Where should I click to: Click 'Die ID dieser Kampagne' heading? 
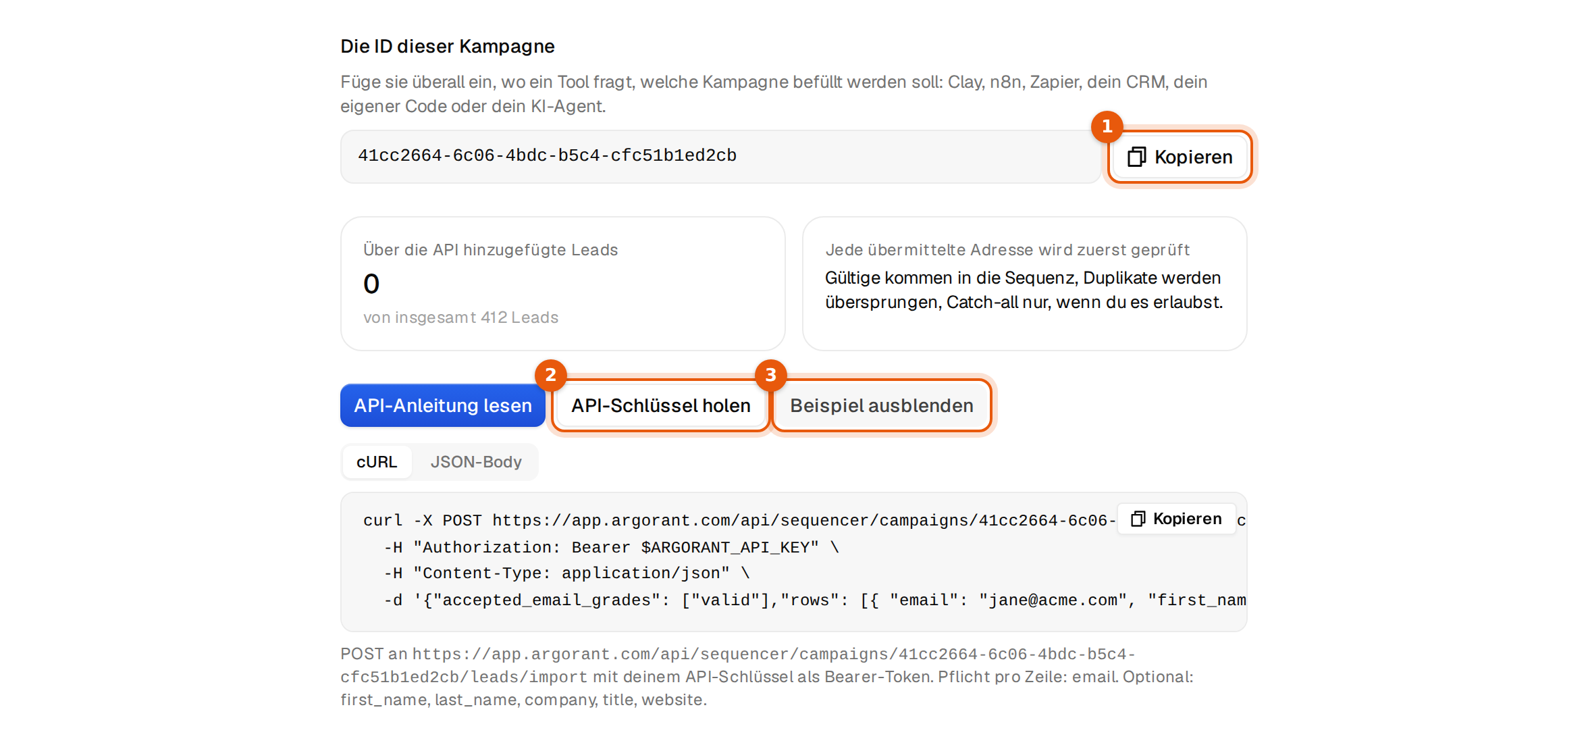tap(448, 46)
